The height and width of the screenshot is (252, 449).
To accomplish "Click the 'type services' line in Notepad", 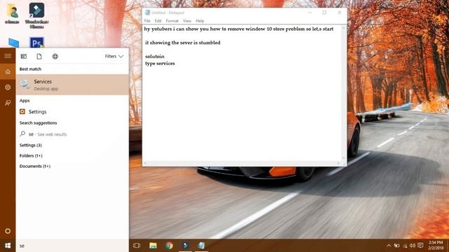I will tap(160, 64).
